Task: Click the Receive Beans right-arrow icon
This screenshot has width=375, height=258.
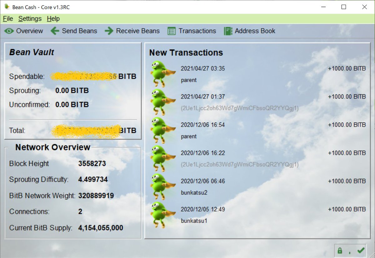Action: [109, 31]
